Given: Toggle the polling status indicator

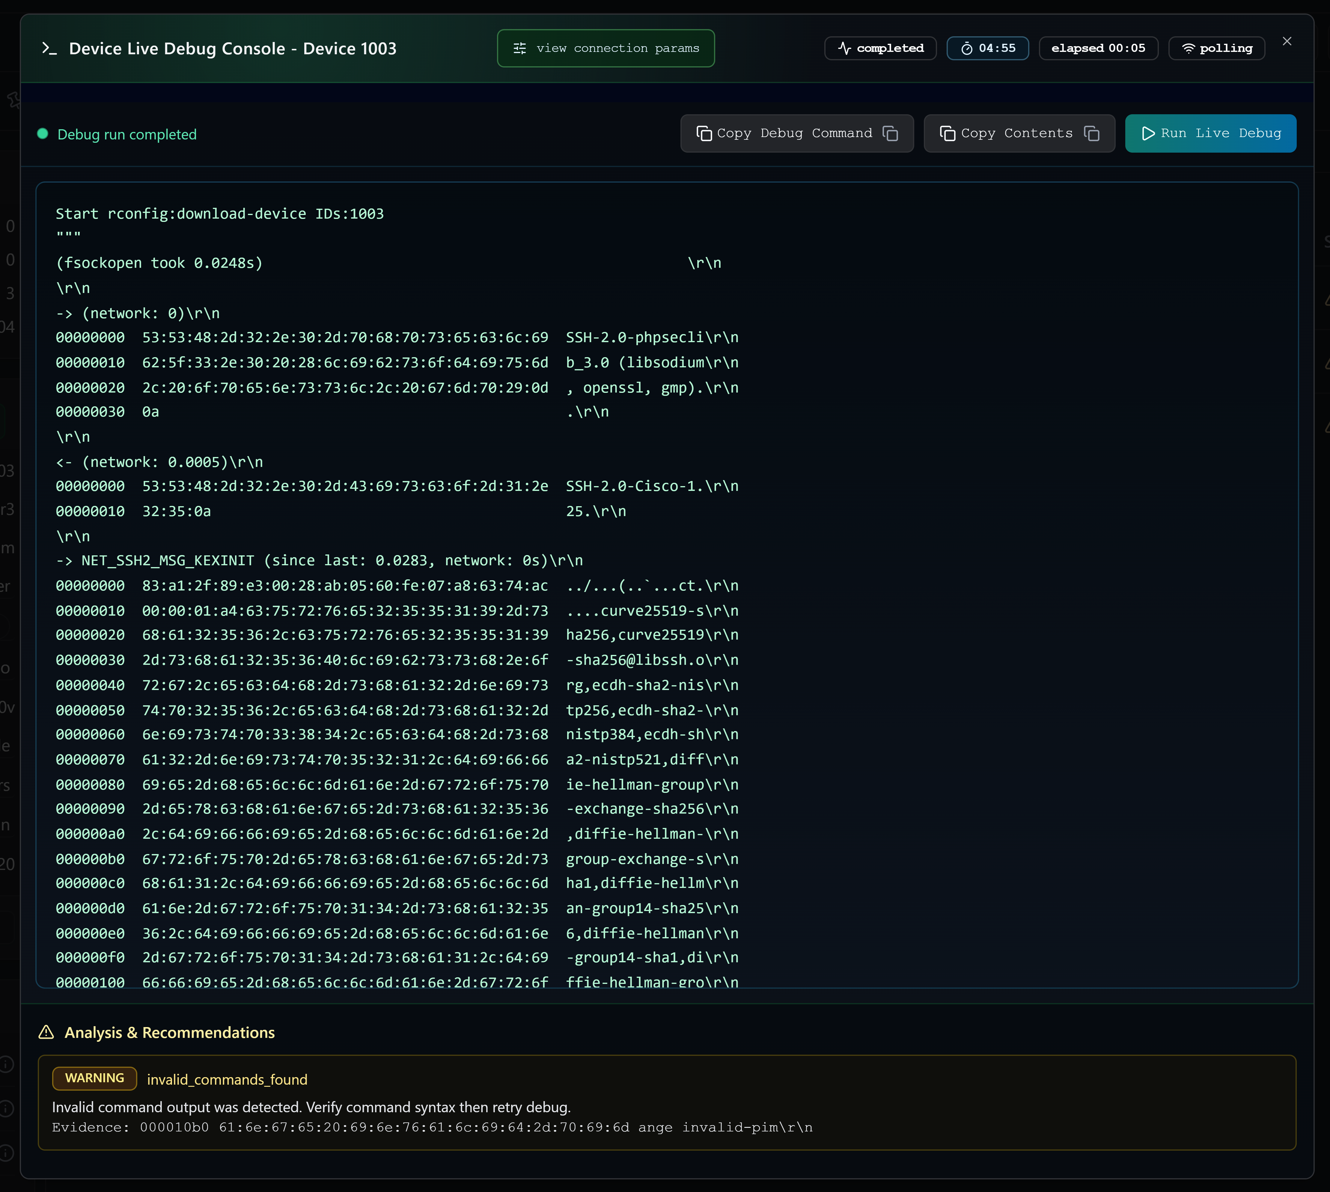Looking at the screenshot, I should pos(1216,48).
